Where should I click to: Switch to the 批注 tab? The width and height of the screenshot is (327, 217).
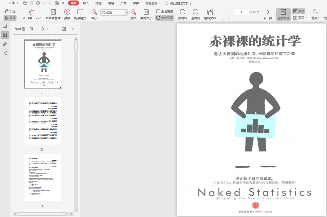(x=98, y=3)
